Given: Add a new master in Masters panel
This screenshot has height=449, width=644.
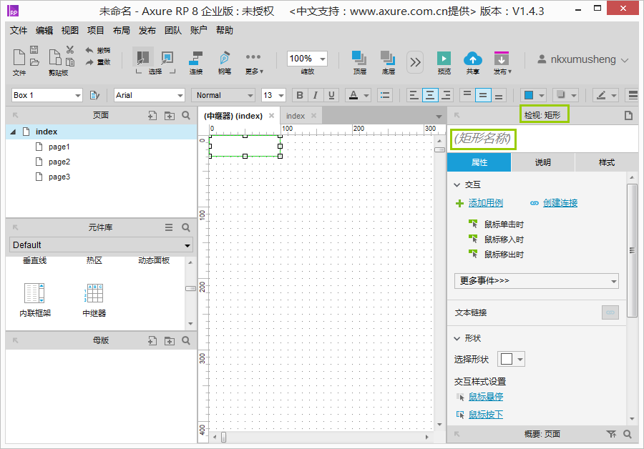Looking at the screenshot, I should (x=152, y=340).
